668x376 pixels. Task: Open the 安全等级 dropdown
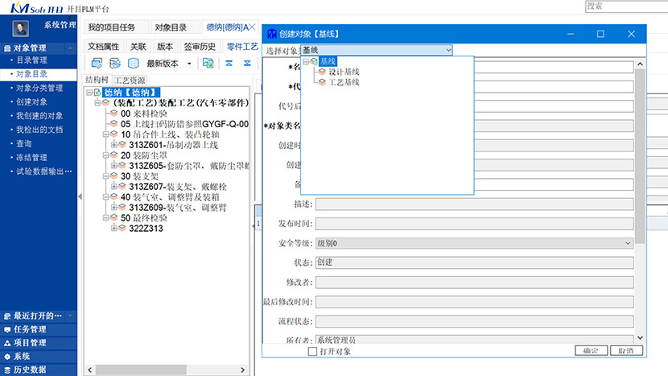pyautogui.click(x=628, y=243)
